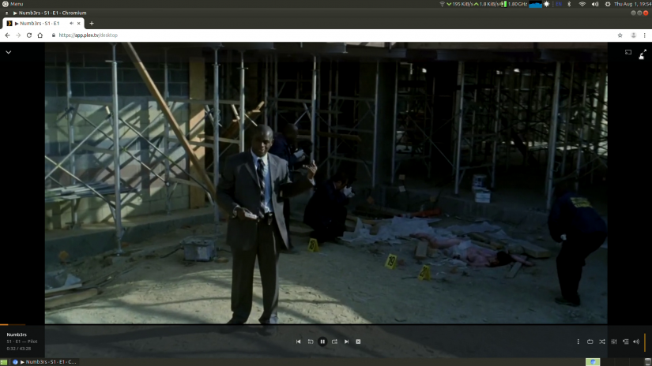Image resolution: width=652 pixels, height=366 pixels.
Task: Toggle repeat mode in Plex player
Action: (590, 342)
